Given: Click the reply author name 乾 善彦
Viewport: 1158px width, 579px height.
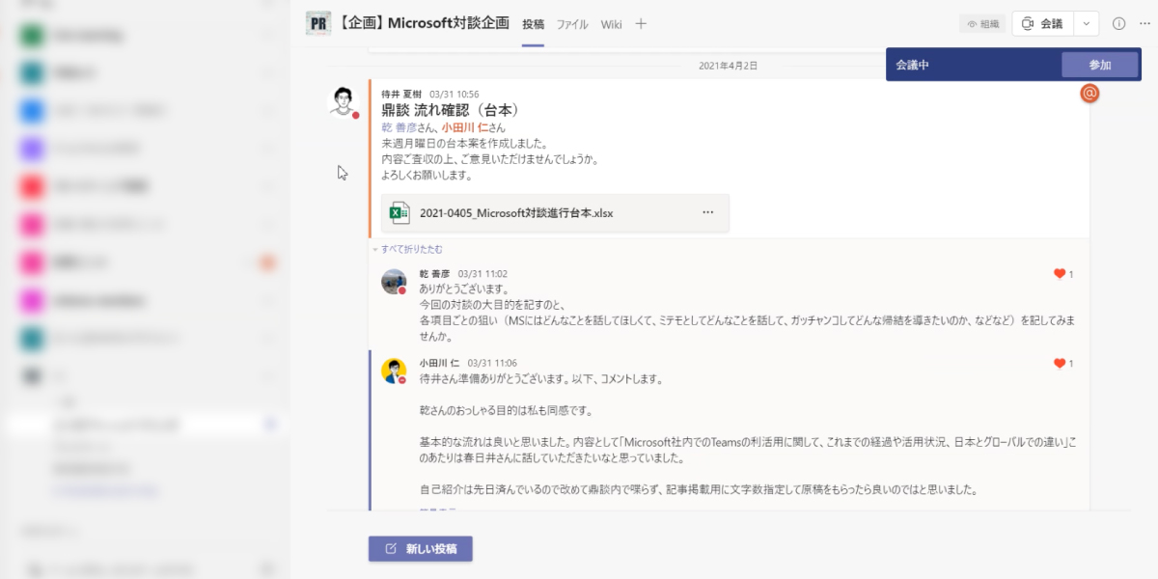Looking at the screenshot, I should click(434, 274).
